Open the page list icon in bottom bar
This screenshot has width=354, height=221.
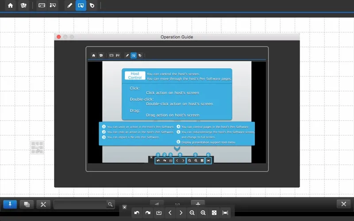tap(27, 204)
